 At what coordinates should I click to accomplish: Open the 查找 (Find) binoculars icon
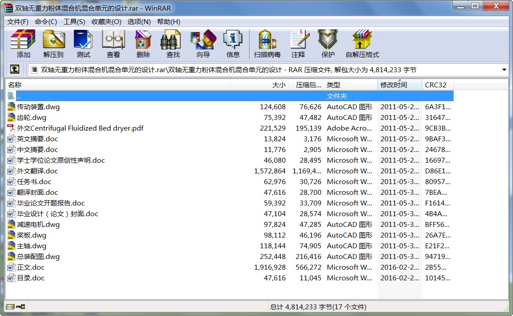pos(173,44)
